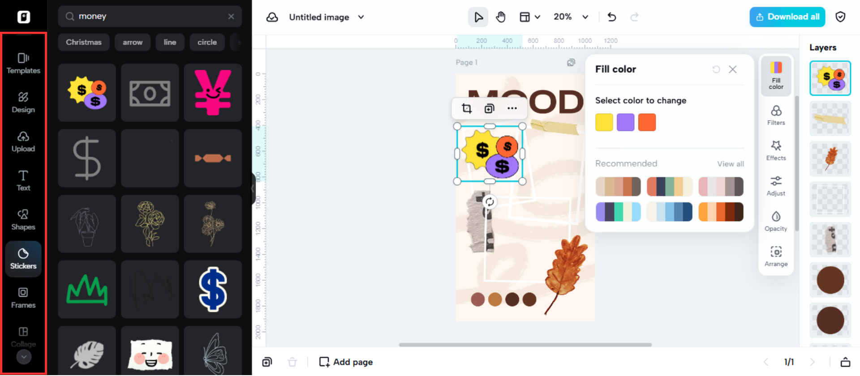This screenshot has height=376, width=860.
Task: Add the yellow-orange-purple dollar coins sticker
Action: (87, 93)
